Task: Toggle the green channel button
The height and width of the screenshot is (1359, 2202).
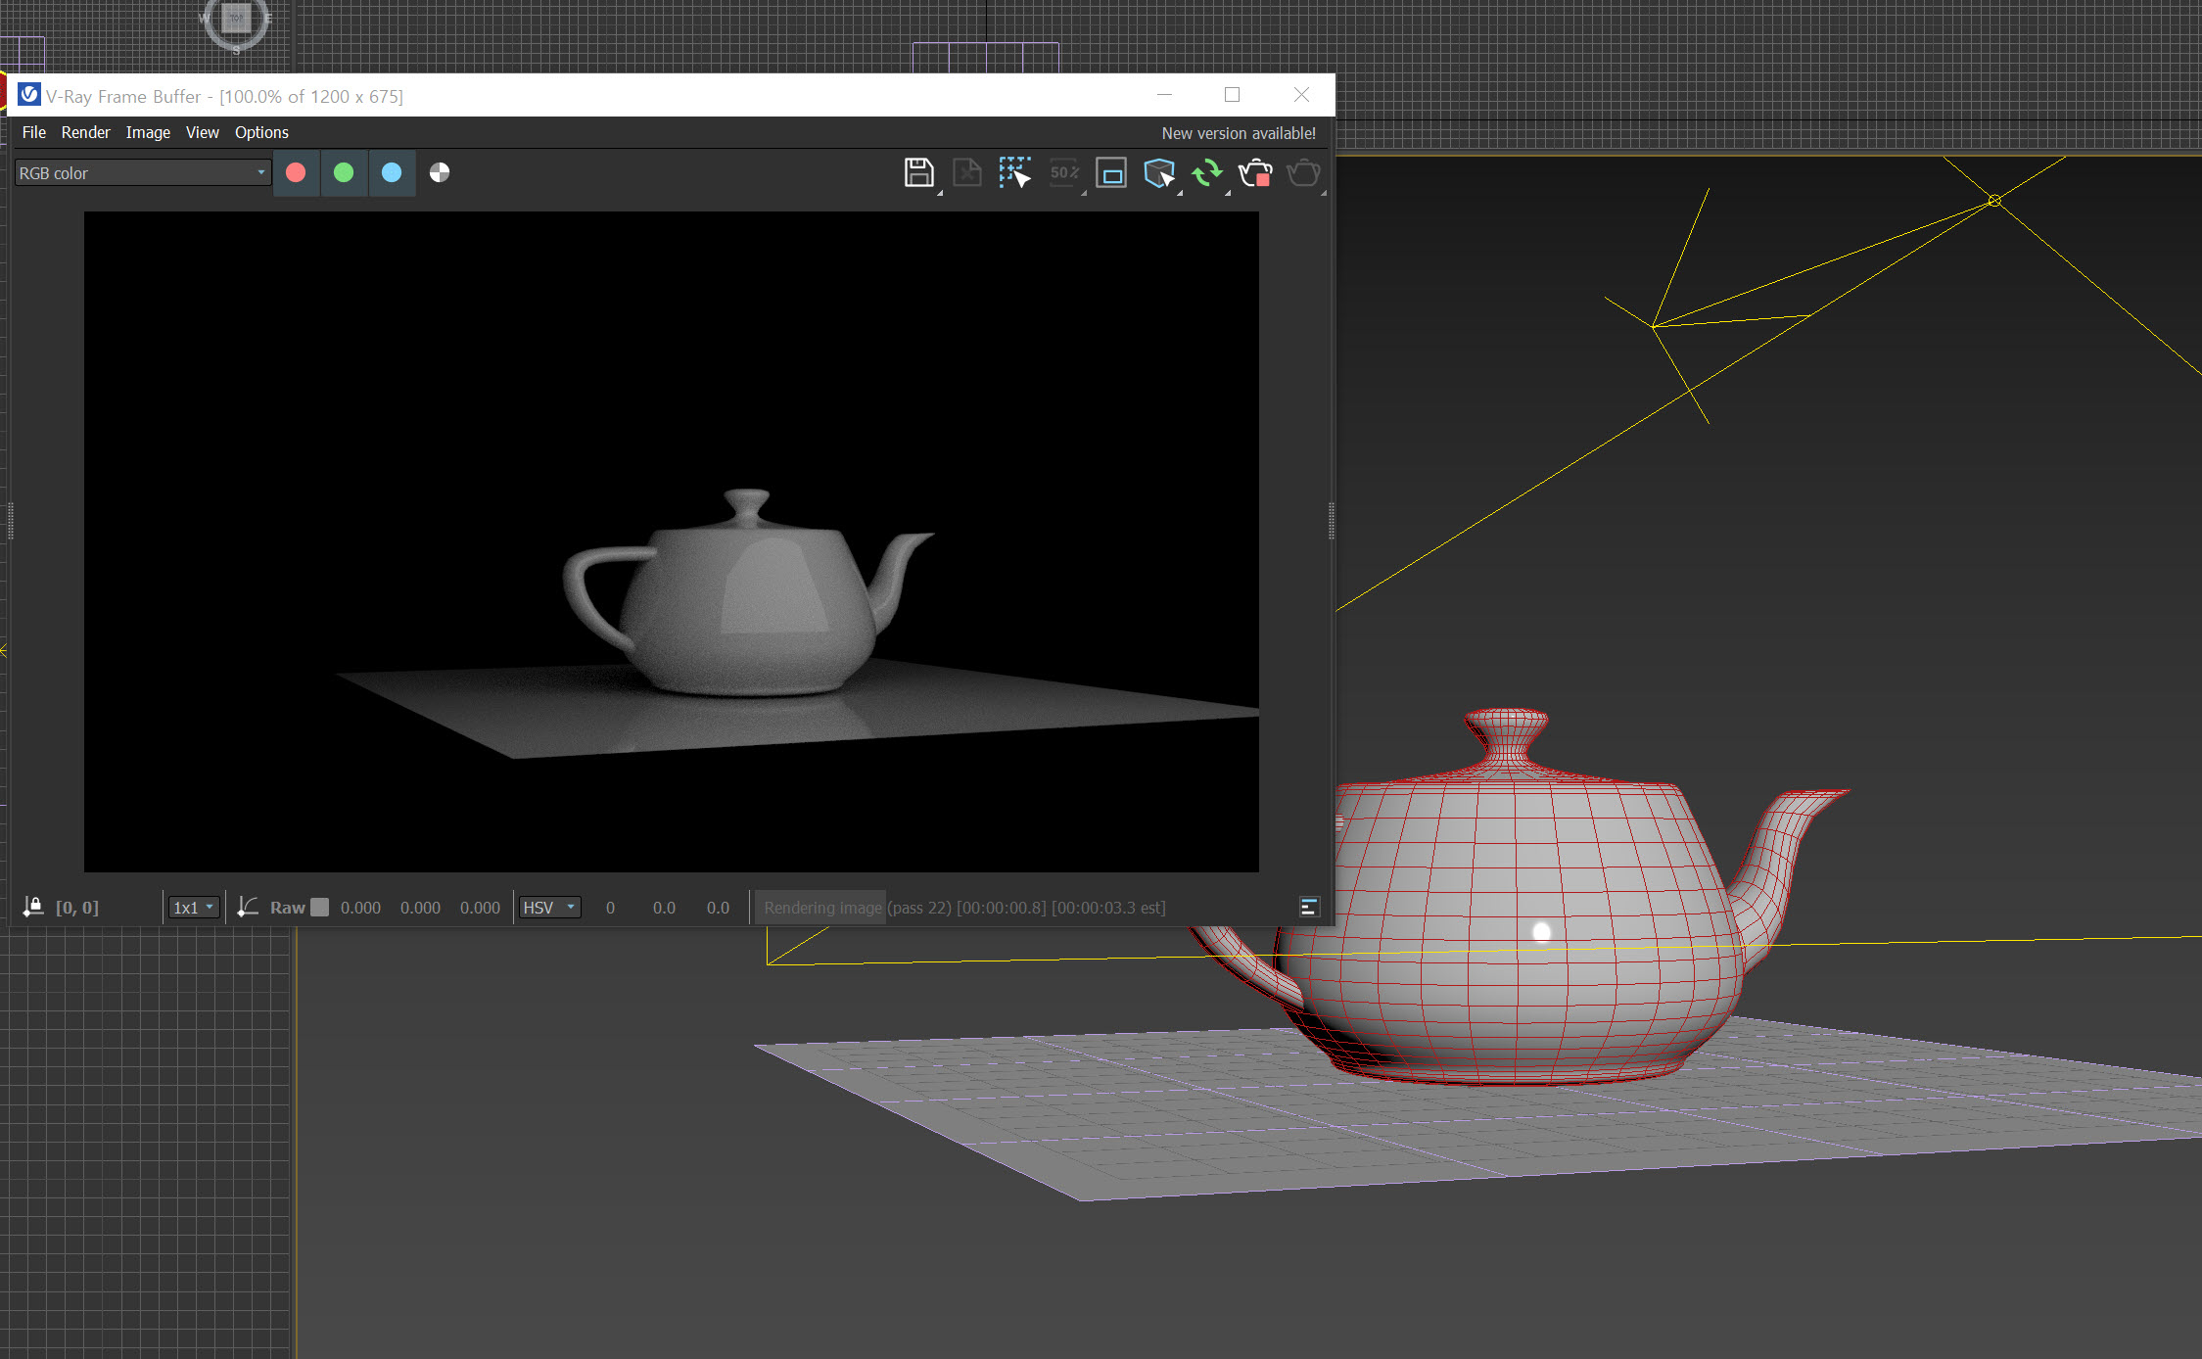Action: click(x=344, y=173)
